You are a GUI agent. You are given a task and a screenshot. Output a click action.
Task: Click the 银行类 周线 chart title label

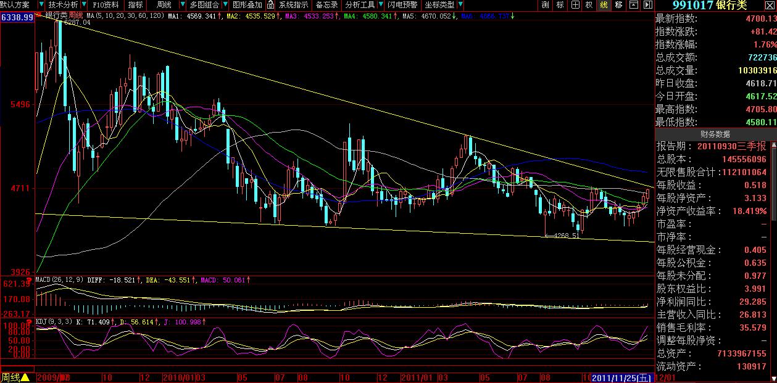click(x=65, y=15)
